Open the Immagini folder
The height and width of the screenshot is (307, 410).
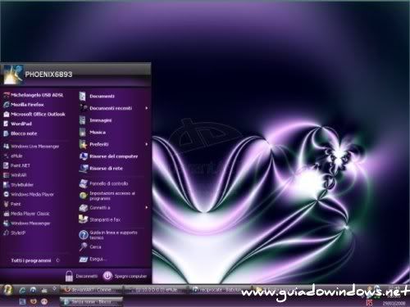click(96, 120)
